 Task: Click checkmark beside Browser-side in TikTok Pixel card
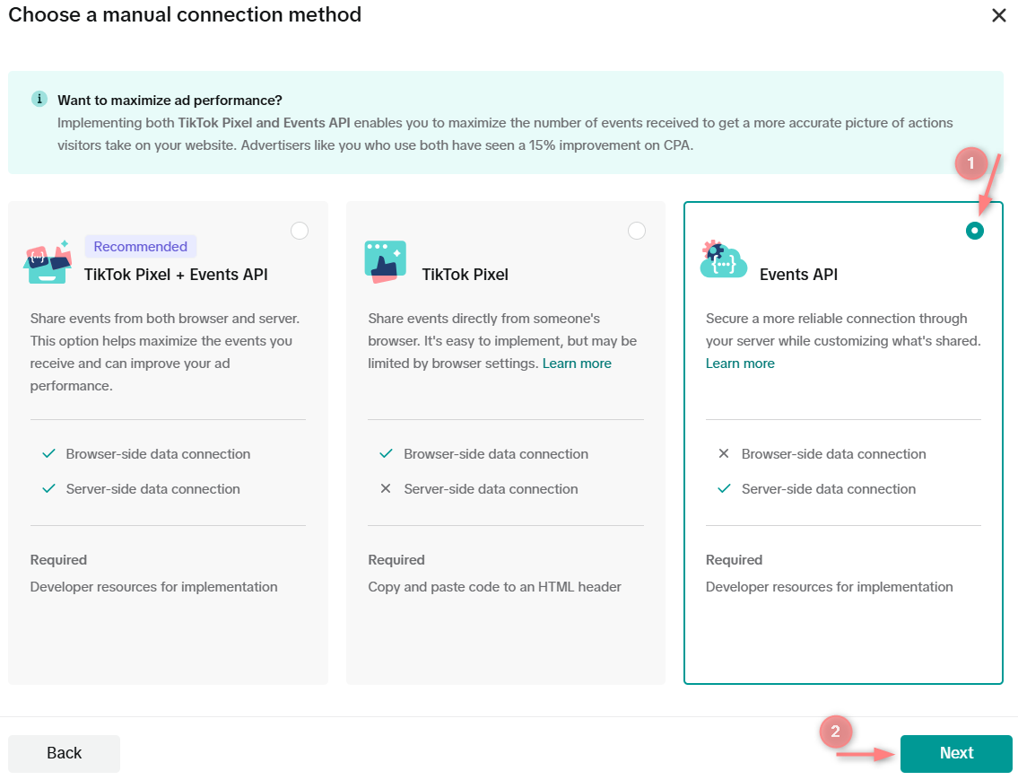387,454
